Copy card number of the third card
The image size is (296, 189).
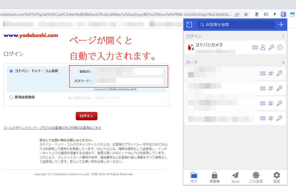pos(271,103)
